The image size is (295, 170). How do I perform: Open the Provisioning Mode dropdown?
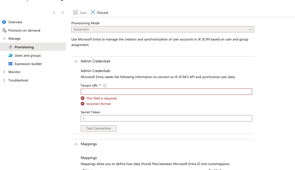[163, 30]
